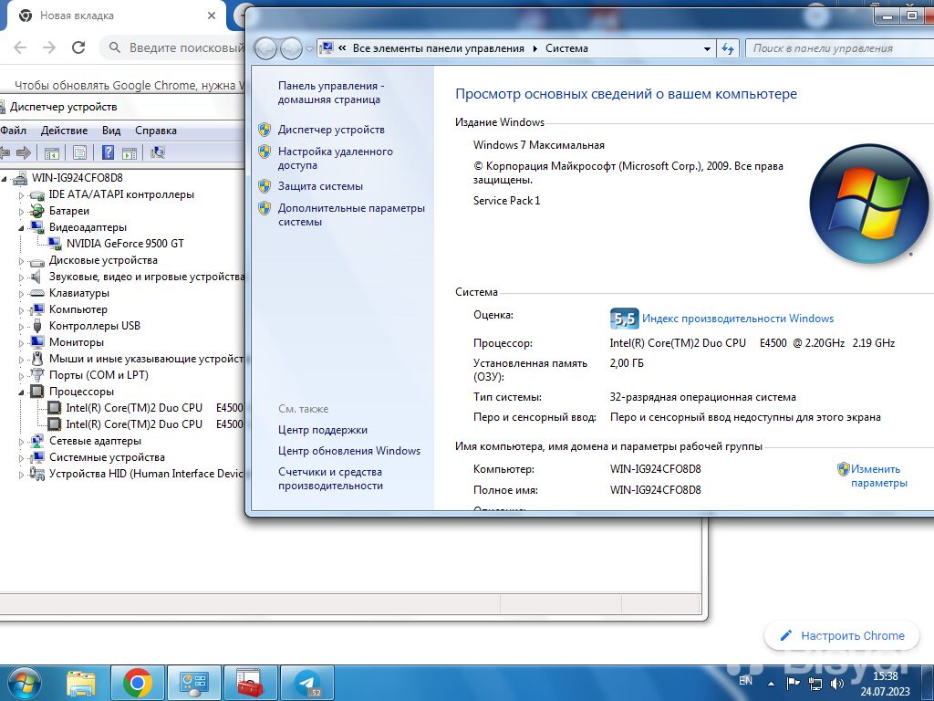Click the Action Center flag tray icon
The width and height of the screenshot is (934, 701).
tap(793, 683)
